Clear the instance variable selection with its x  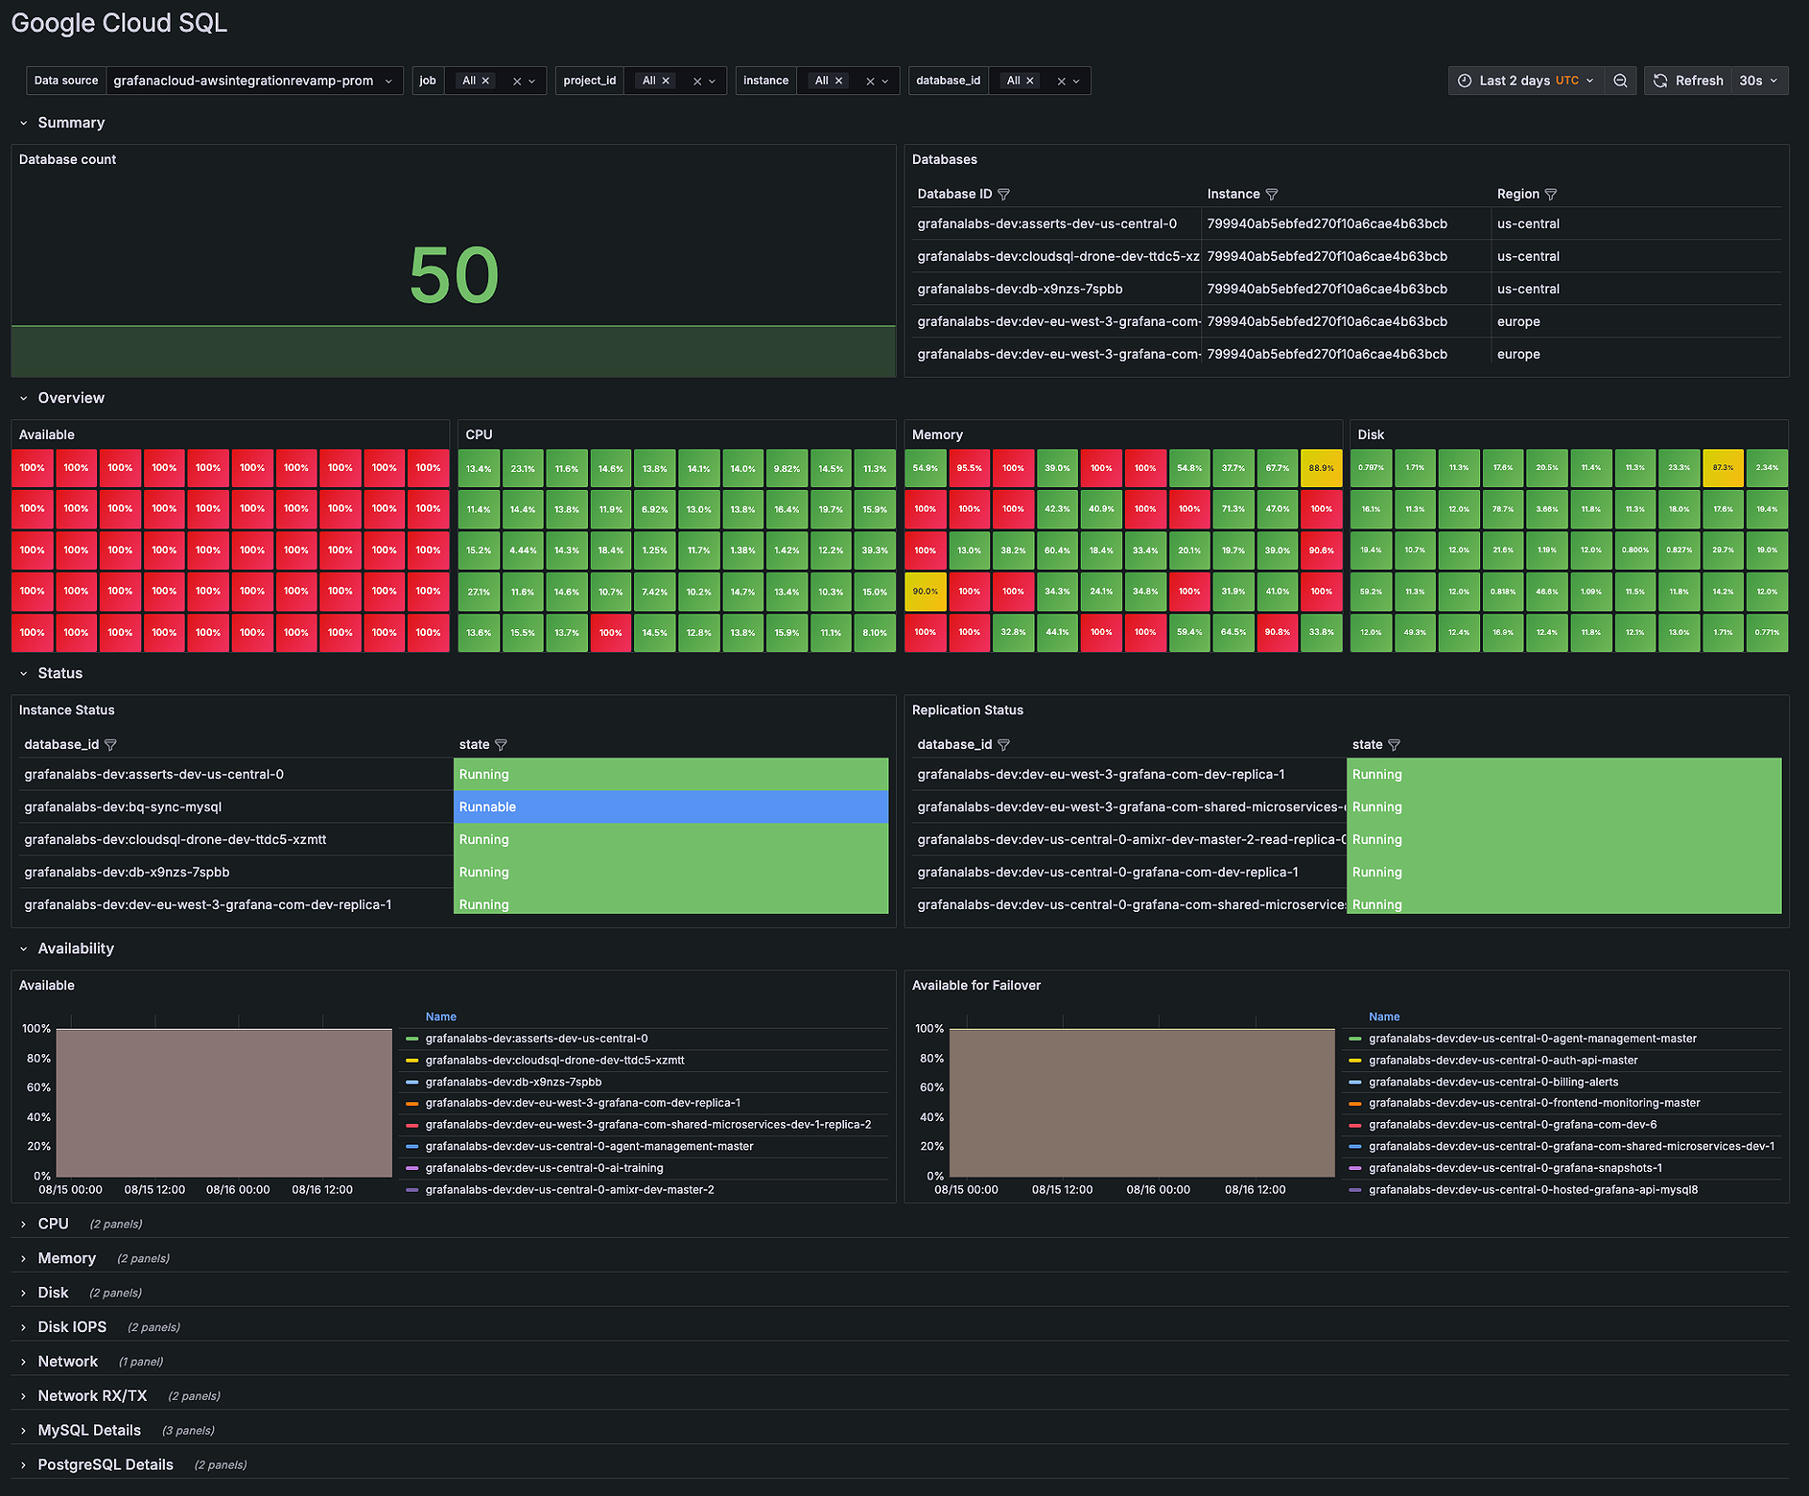(870, 80)
